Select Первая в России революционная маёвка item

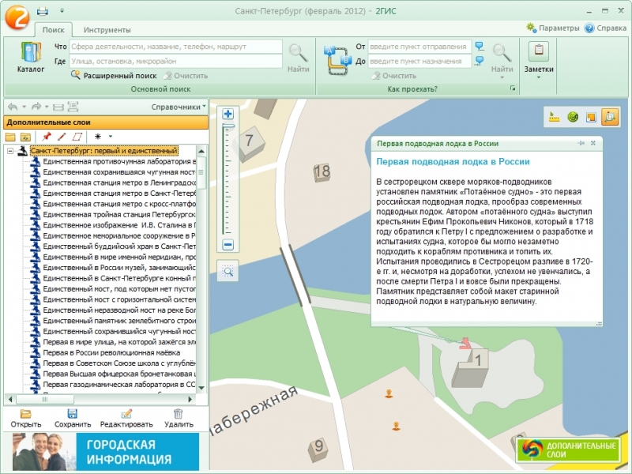pyautogui.click(x=111, y=352)
